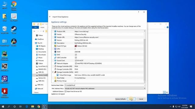Open File tab in Explorer window
Screen dimensions: 195x109
(x=35, y=27)
